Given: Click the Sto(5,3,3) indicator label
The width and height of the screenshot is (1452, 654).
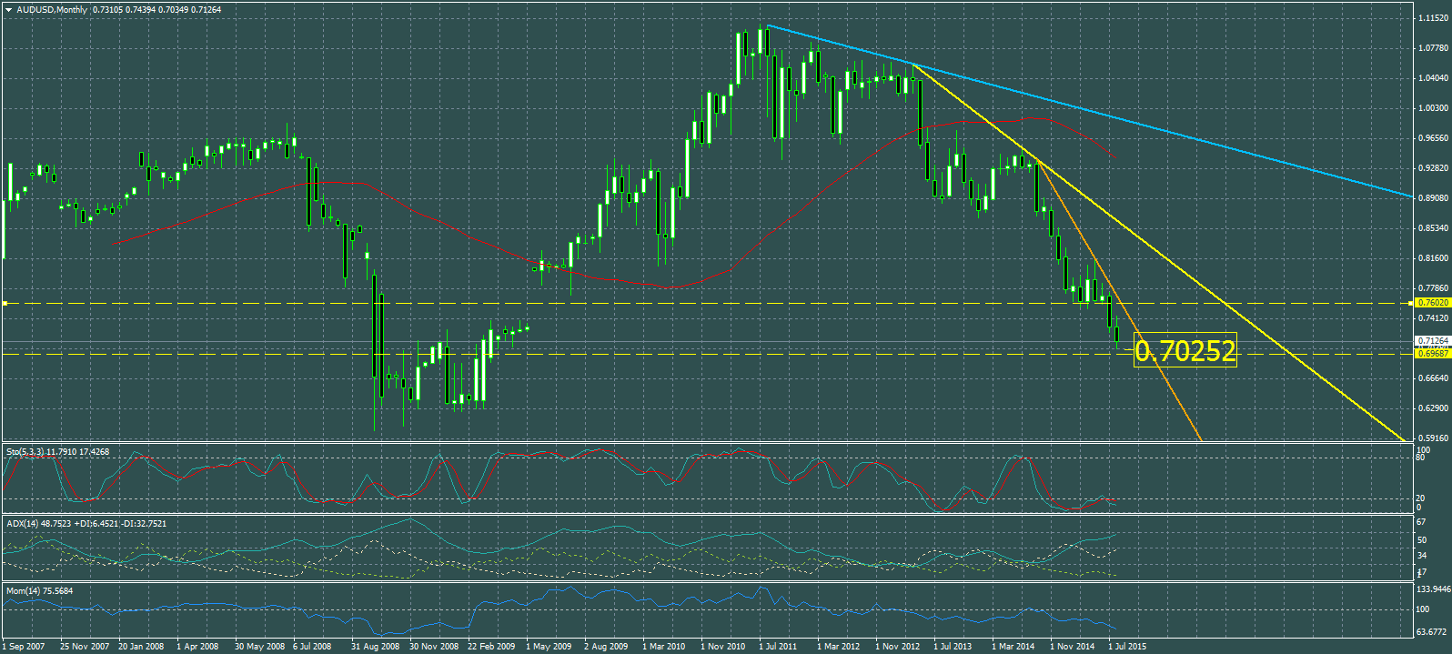Looking at the screenshot, I should (x=57, y=451).
